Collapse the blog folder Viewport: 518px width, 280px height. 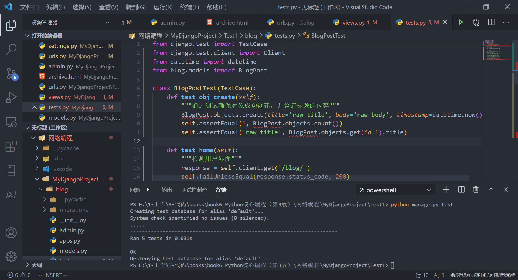(40, 189)
